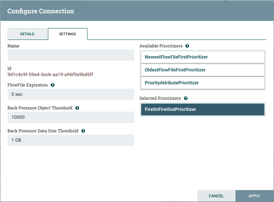
Task: Click help icon next to Available Prioritizers
Action: pyautogui.click(x=187, y=46)
